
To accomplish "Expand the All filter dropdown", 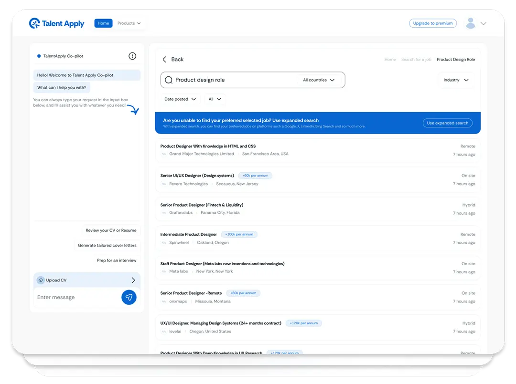I will click(215, 99).
